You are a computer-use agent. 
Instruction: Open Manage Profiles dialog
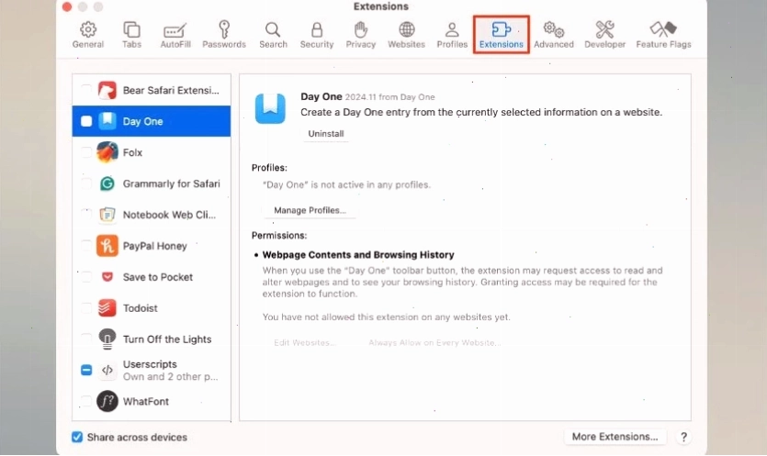pyautogui.click(x=310, y=210)
